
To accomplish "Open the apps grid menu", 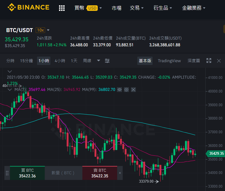I will pyautogui.click(x=62, y=8).
